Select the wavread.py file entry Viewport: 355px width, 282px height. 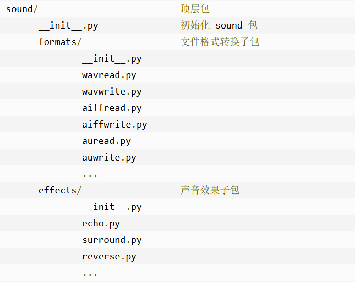(x=109, y=75)
